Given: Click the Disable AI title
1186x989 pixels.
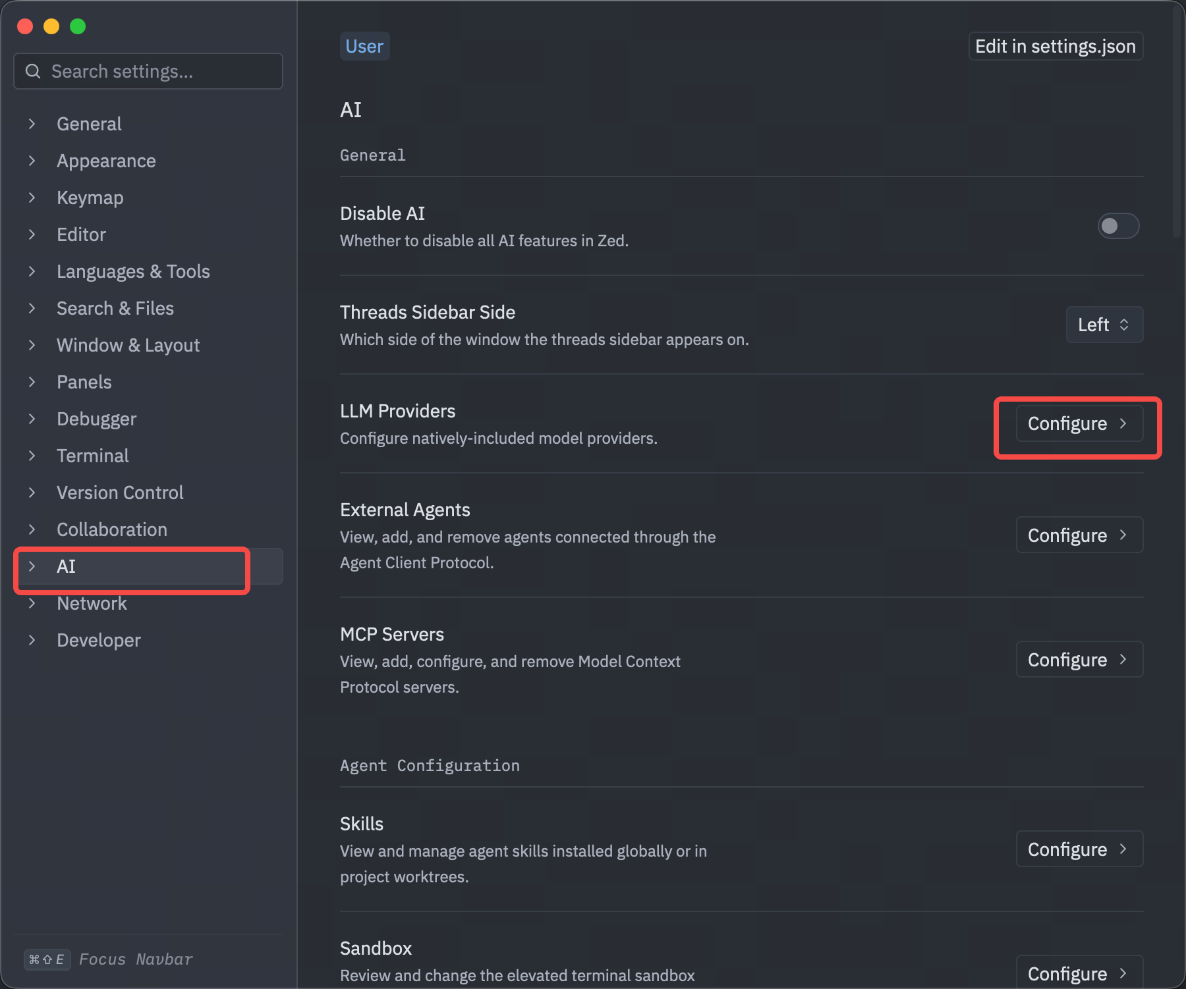Looking at the screenshot, I should 382,213.
